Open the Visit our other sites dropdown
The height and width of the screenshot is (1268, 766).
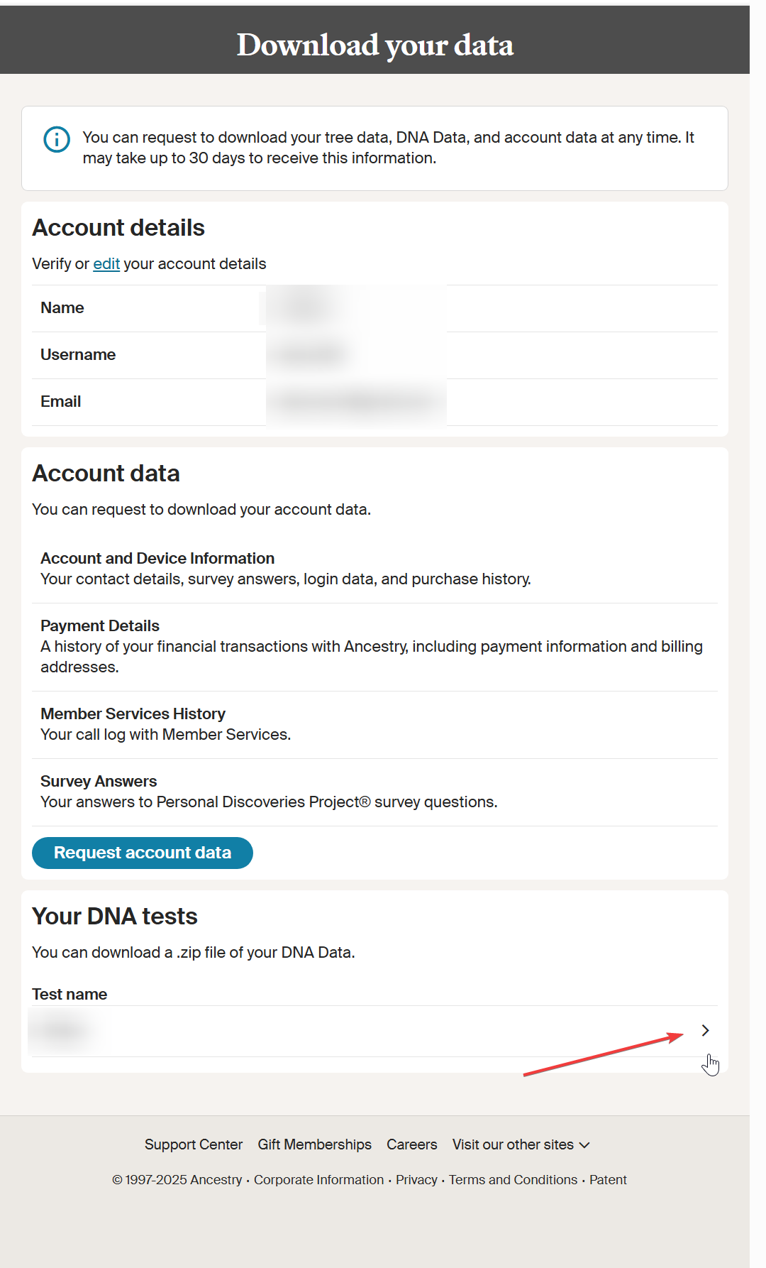[x=521, y=1144]
